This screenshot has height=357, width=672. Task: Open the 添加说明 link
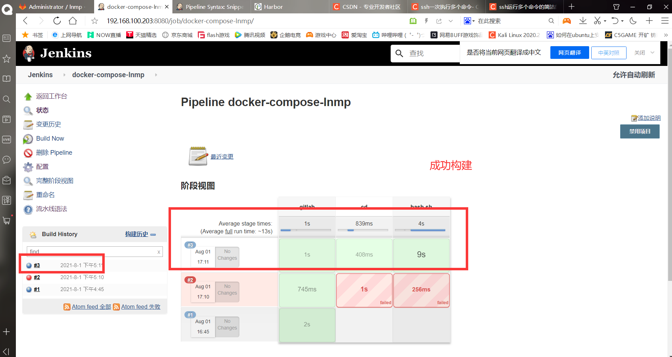649,118
